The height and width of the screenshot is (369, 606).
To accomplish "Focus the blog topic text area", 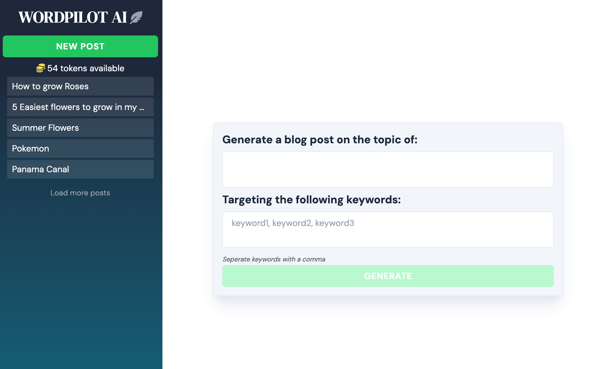I will coord(388,169).
